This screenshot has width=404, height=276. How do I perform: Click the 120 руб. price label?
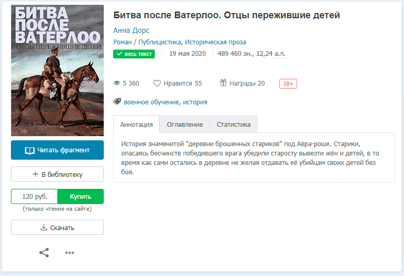click(34, 197)
